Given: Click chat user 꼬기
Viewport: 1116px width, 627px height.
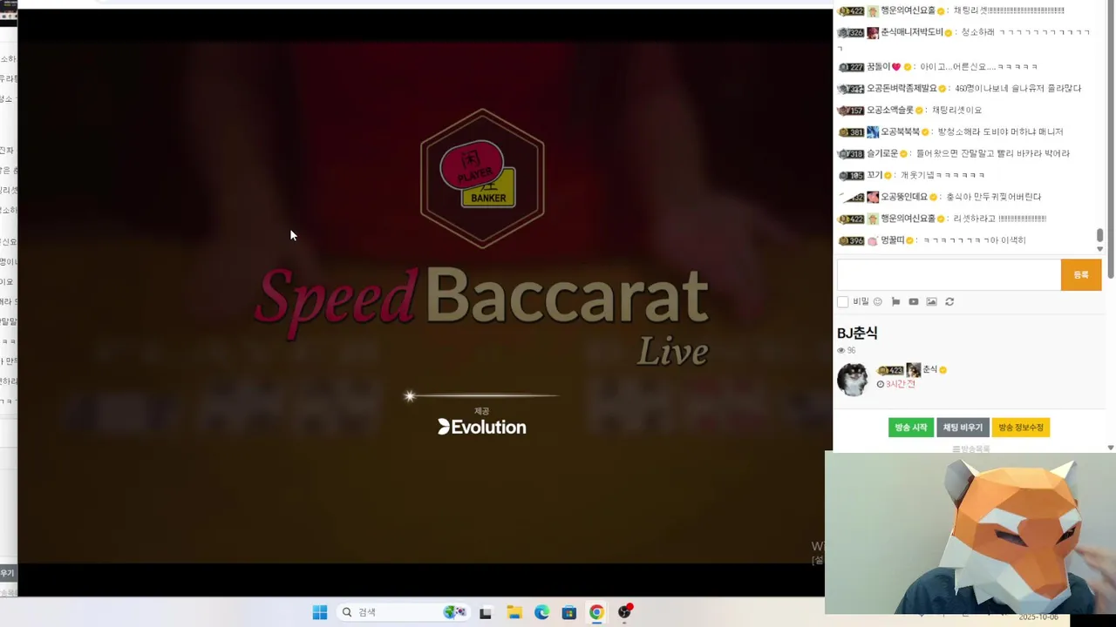Looking at the screenshot, I should [x=874, y=175].
